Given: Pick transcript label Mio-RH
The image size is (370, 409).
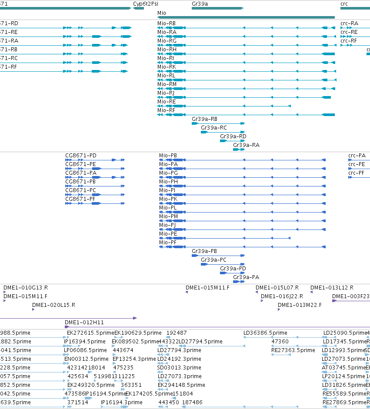Looking at the screenshot, I should coord(167,50).
